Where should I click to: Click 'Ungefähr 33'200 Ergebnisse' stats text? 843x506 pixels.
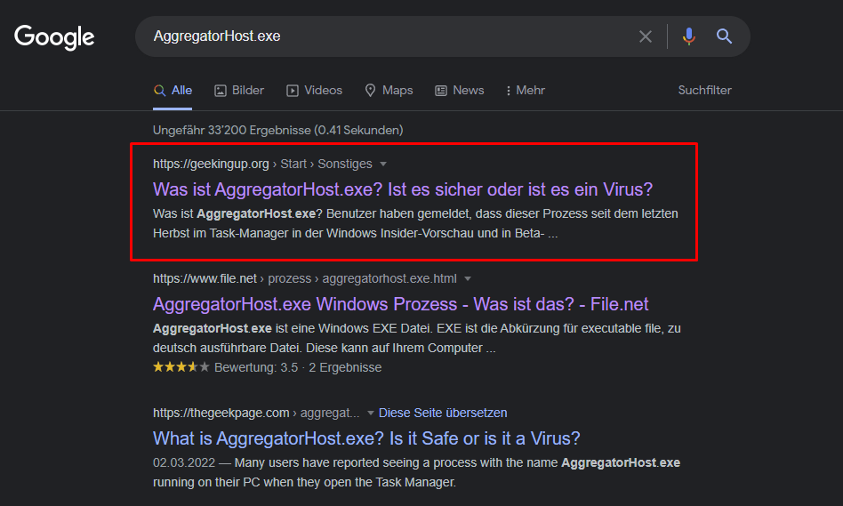tap(278, 130)
